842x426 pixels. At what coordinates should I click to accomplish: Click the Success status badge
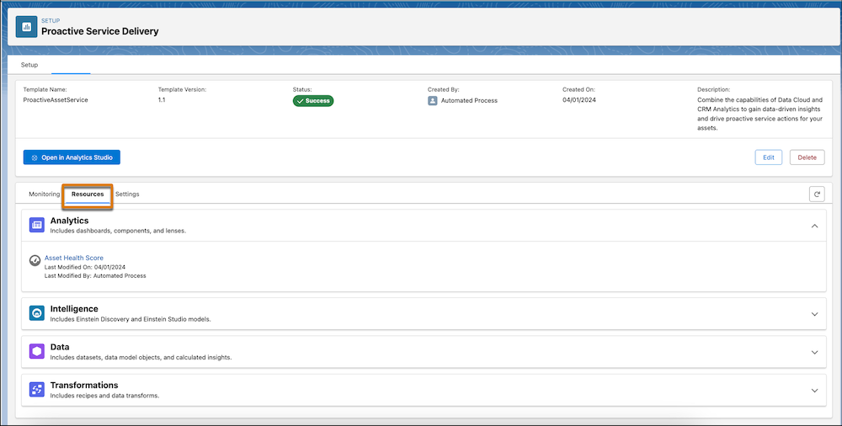(x=313, y=101)
